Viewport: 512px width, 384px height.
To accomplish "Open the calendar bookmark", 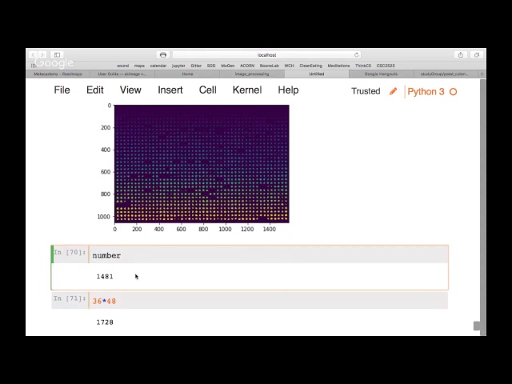I will click(158, 66).
